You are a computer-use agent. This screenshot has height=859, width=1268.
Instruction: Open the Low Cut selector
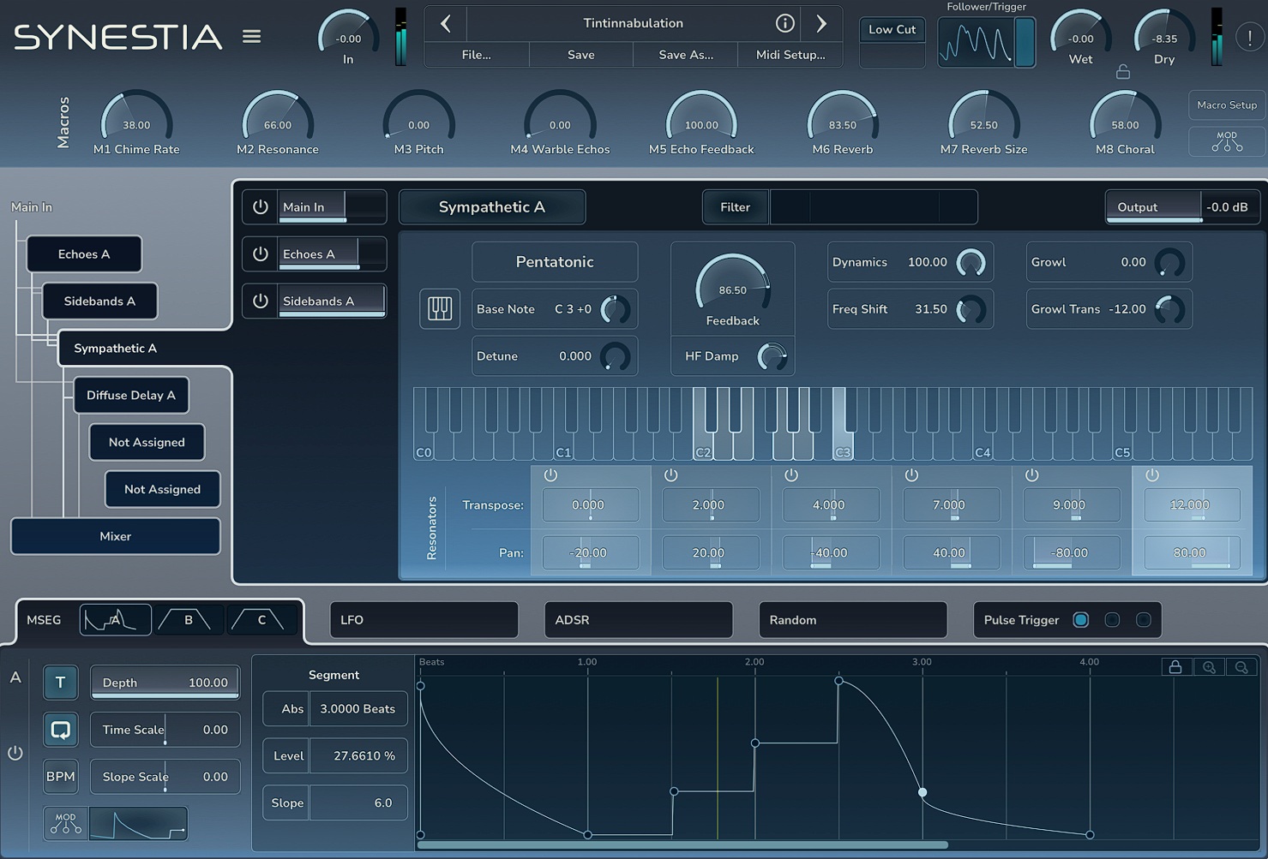892,29
